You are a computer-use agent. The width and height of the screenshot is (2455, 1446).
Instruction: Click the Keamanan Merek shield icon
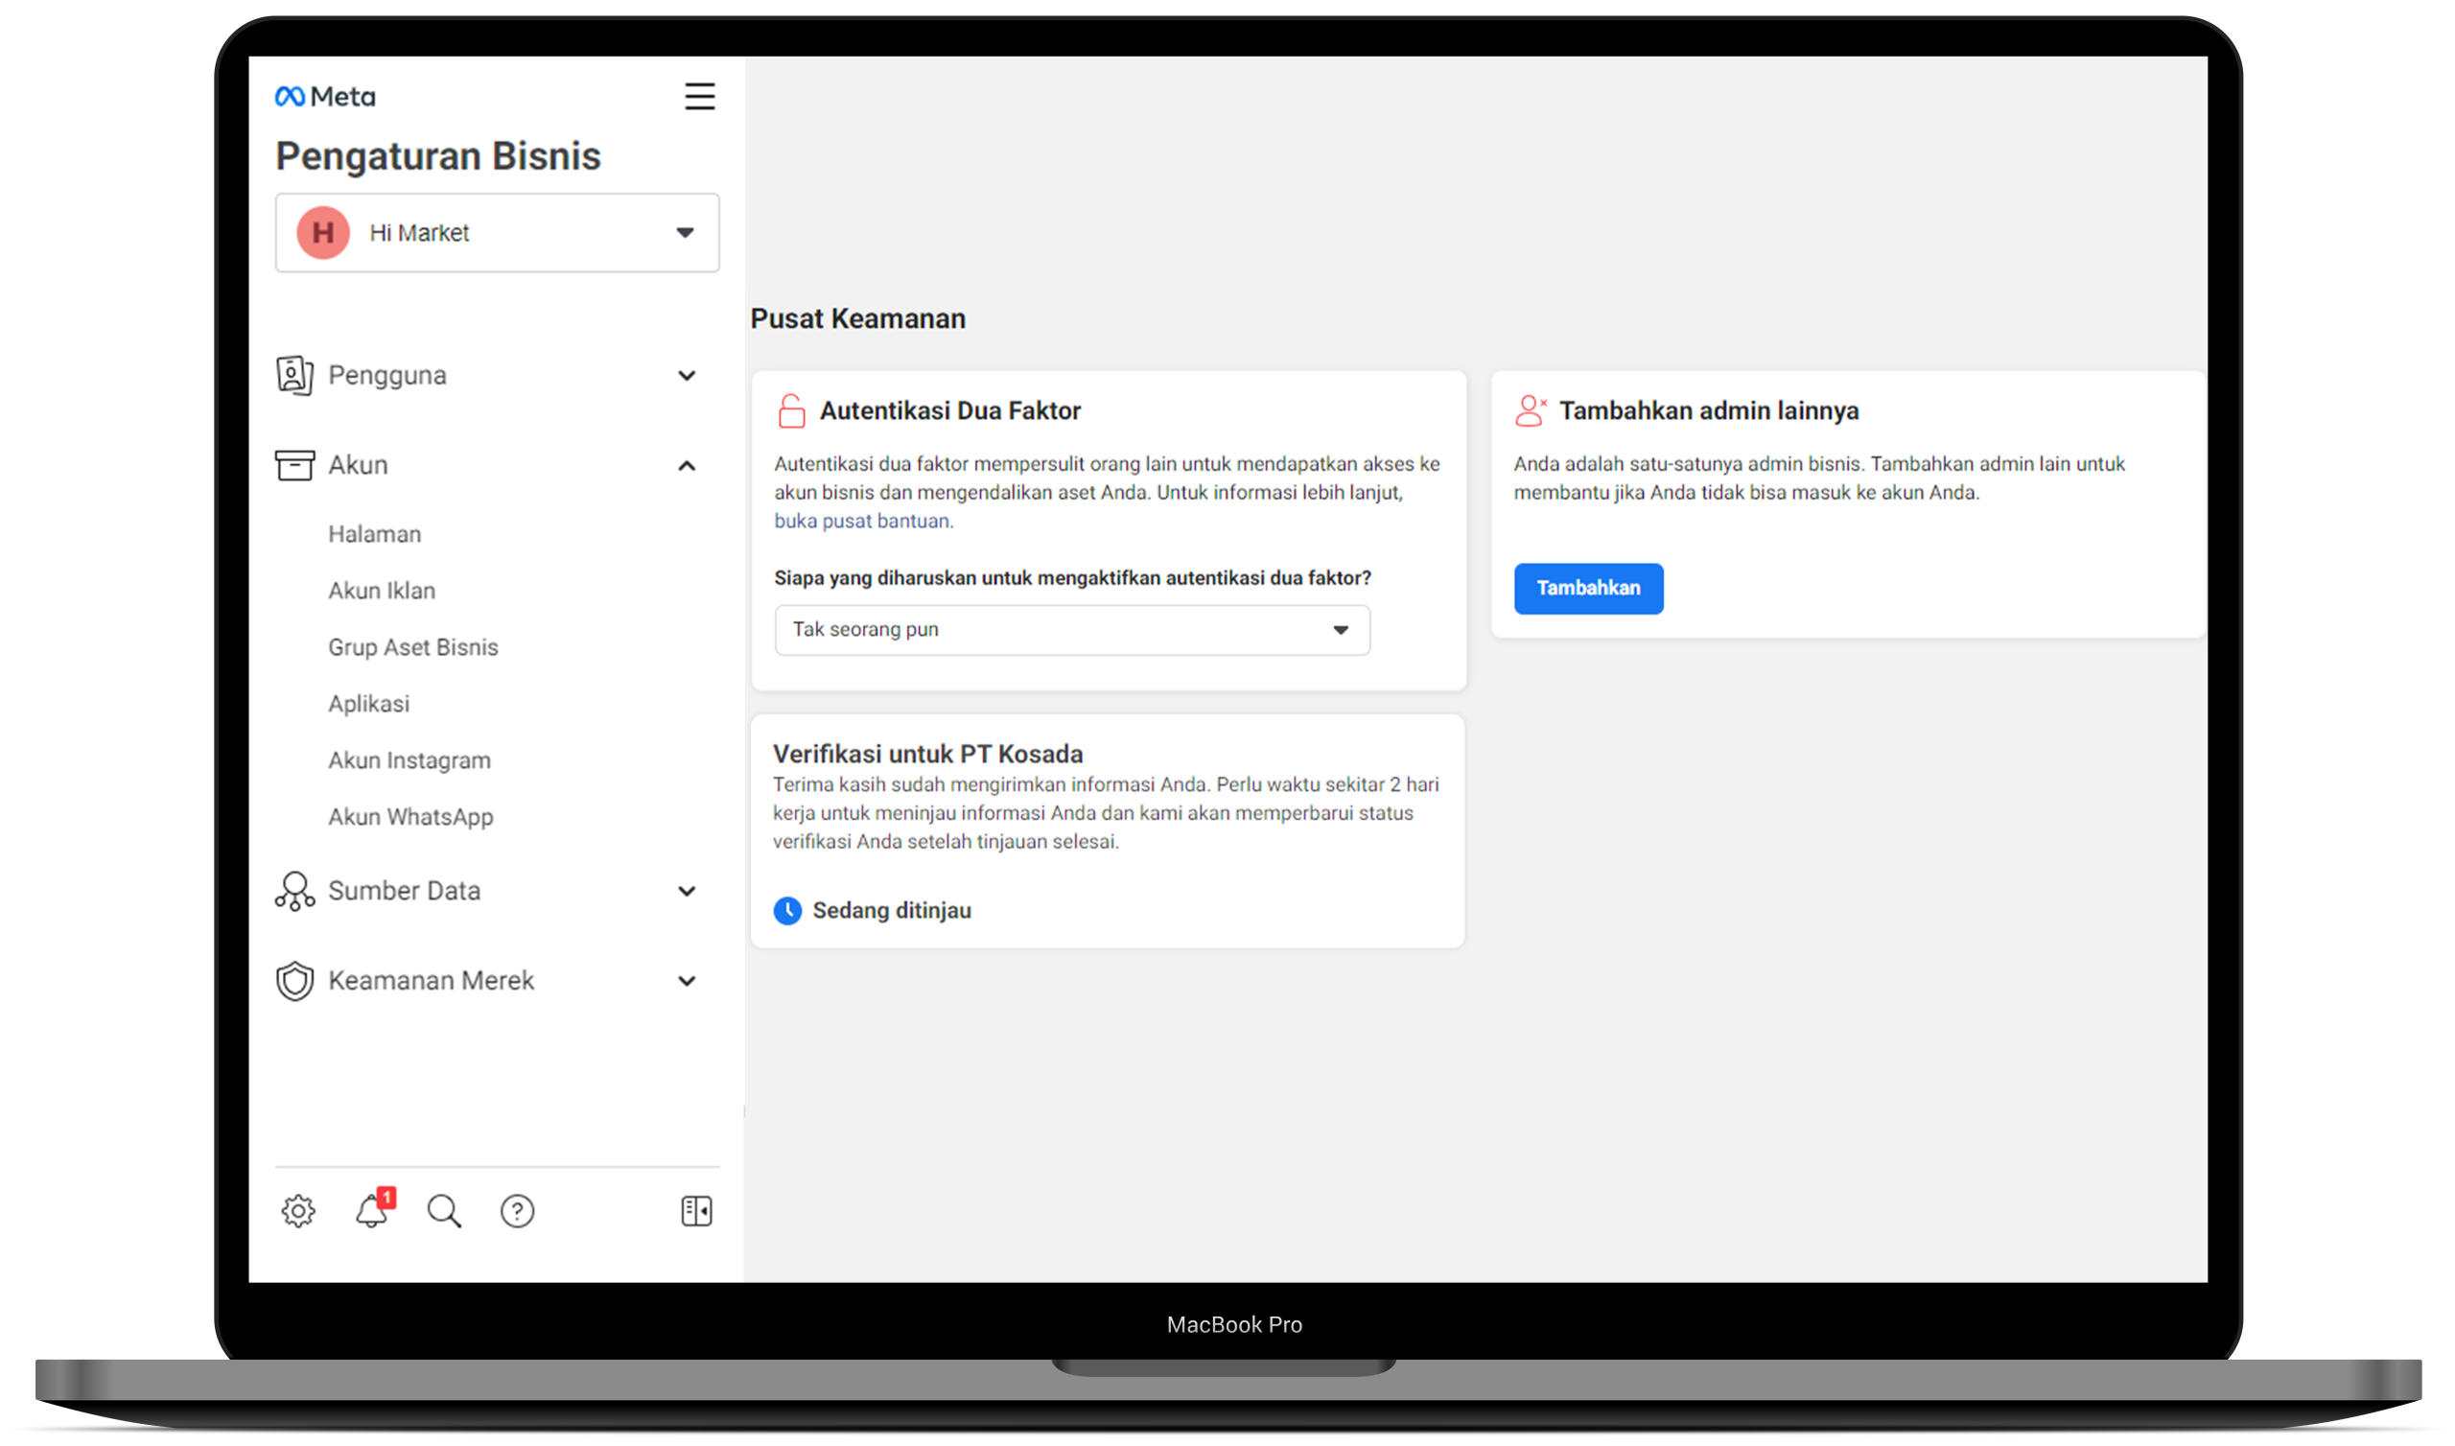pyautogui.click(x=294, y=980)
